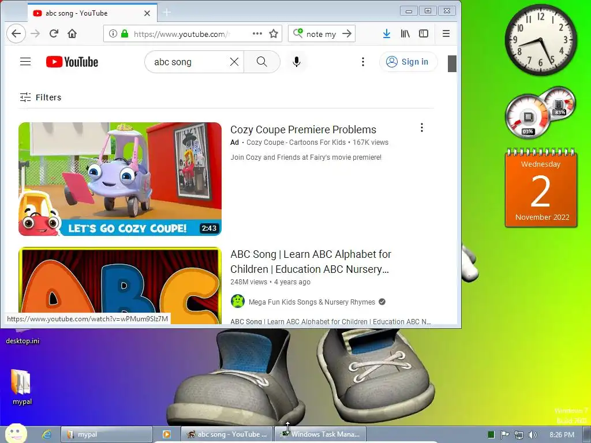Click the network tray icon

pyautogui.click(x=519, y=435)
